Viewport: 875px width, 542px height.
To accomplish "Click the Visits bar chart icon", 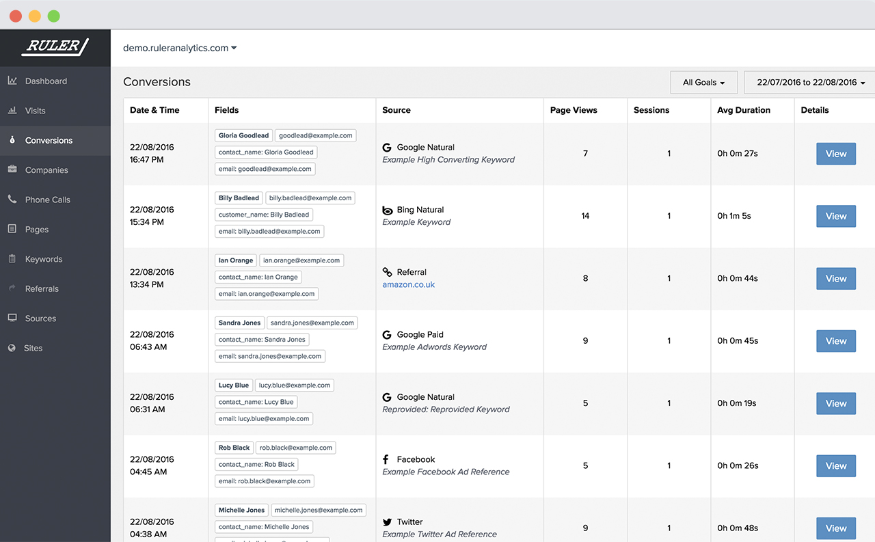I will (x=12, y=111).
